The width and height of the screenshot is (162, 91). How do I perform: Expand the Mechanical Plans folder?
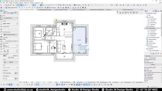tap(146, 39)
